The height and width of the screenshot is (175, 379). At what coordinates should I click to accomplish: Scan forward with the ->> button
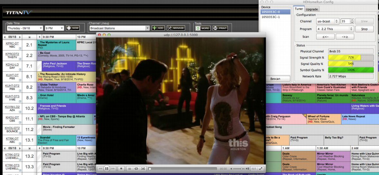click(345, 37)
